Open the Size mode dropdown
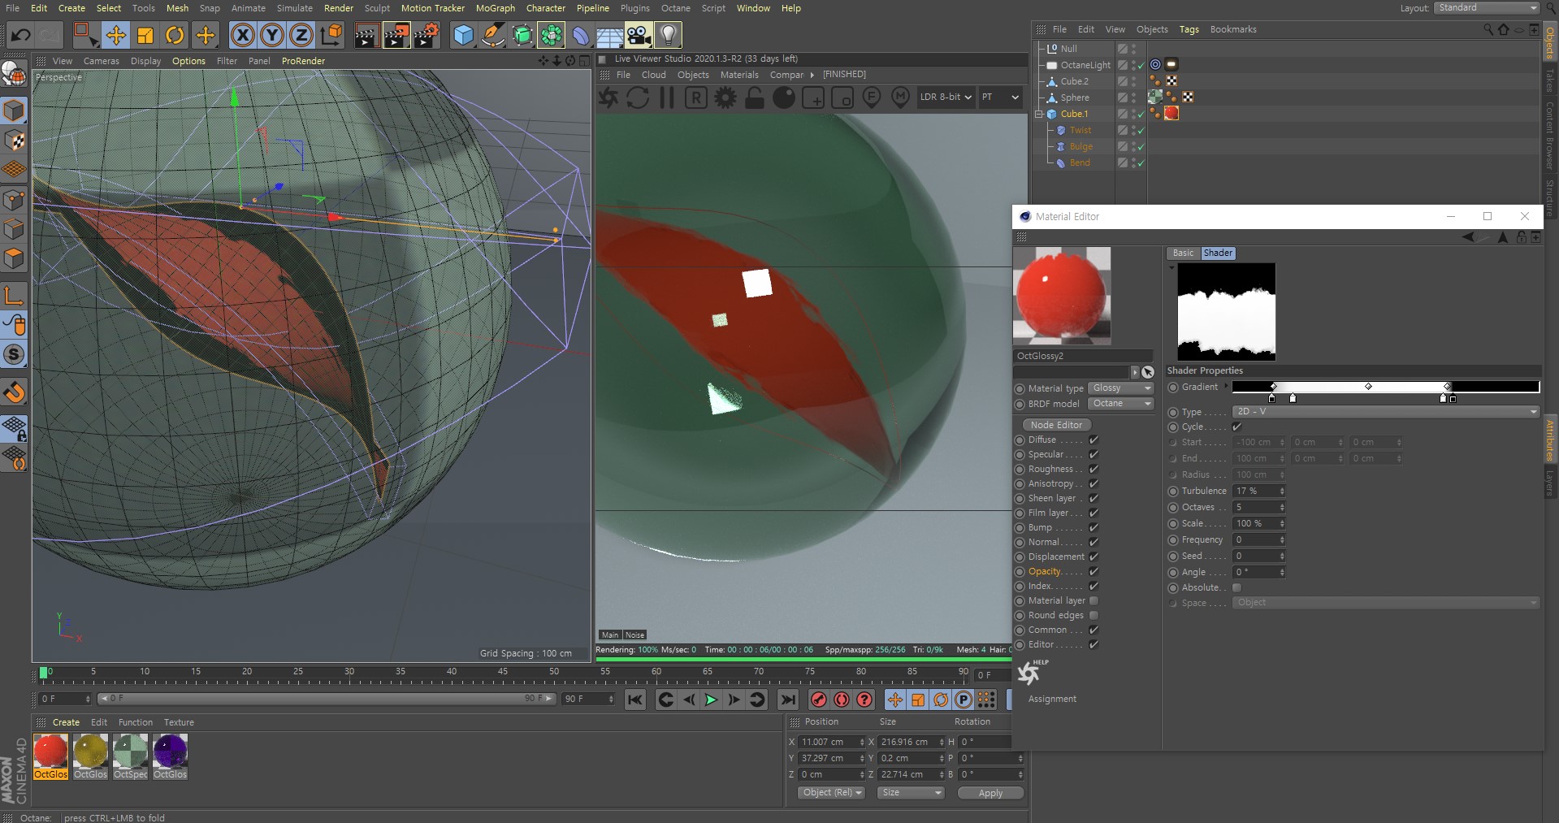The height and width of the screenshot is (823, 1559). click(910, 792)
